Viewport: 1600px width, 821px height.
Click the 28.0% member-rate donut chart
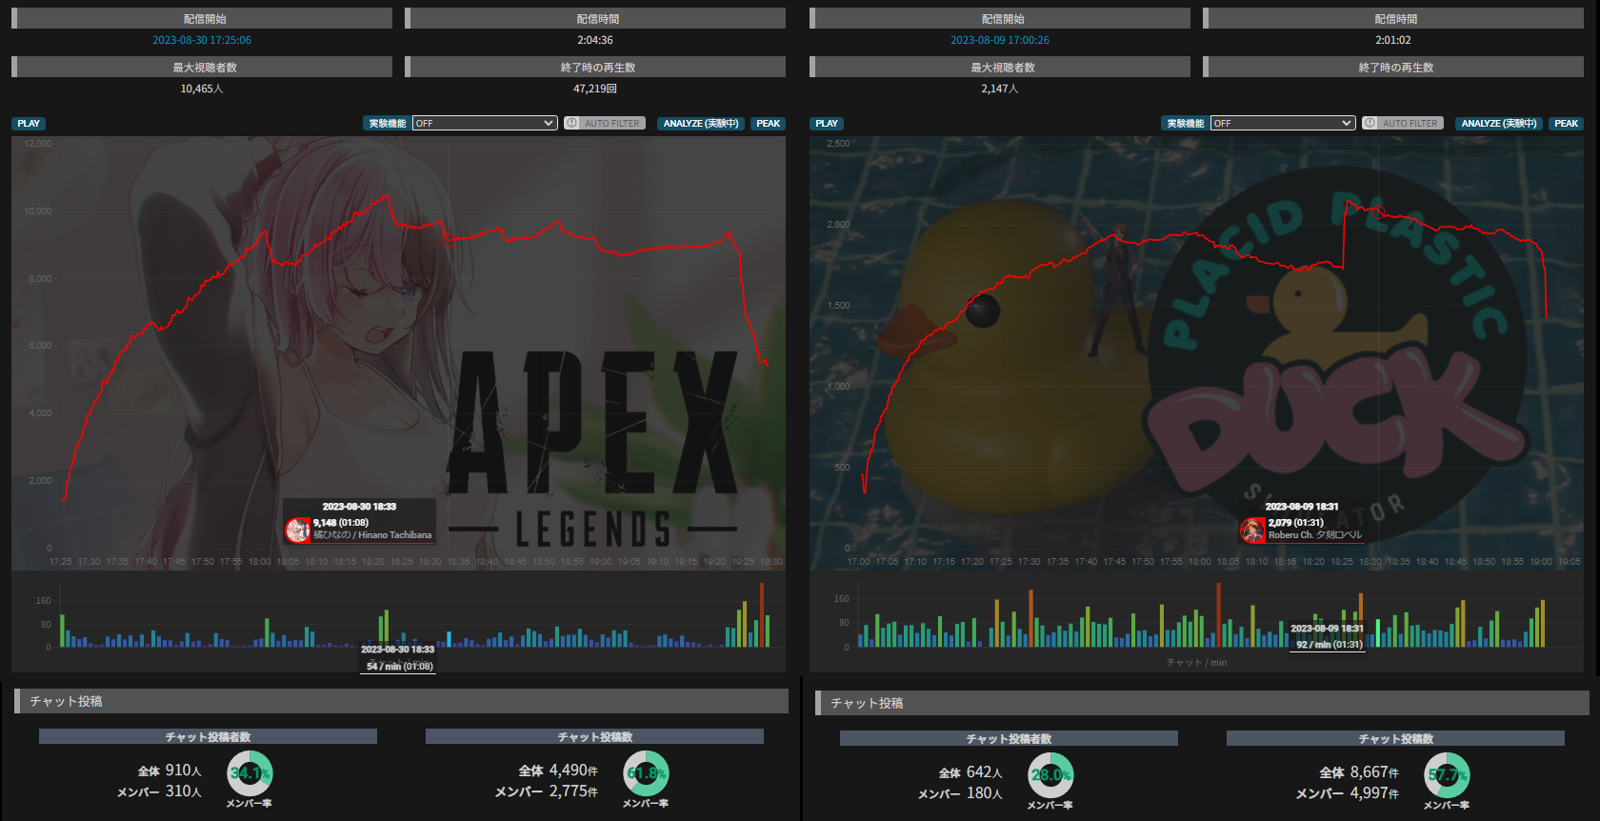tap(1050, 775)
